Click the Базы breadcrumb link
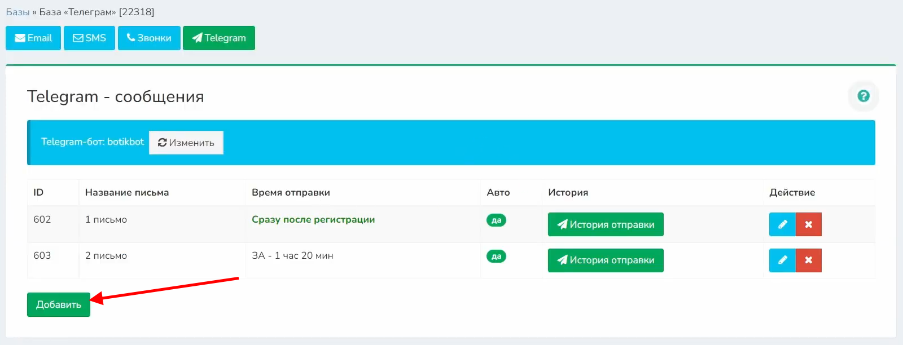903x345 pixels. pos(17,12)
